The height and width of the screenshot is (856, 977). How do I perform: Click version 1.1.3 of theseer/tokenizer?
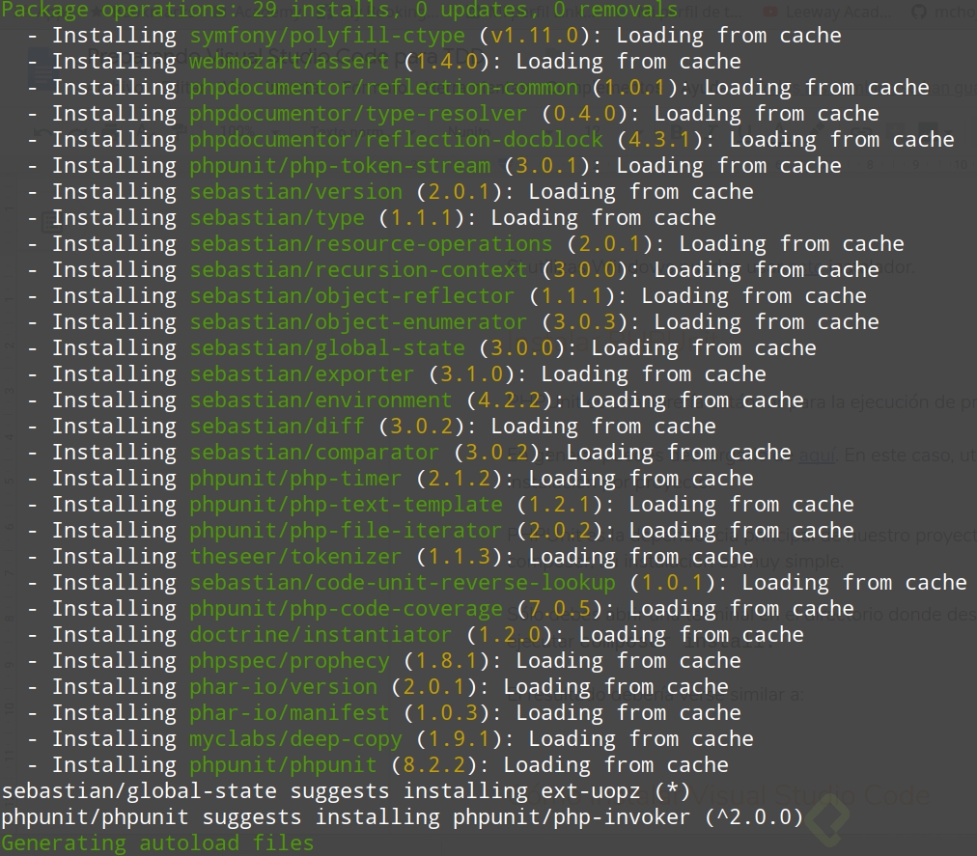(460, 557)
